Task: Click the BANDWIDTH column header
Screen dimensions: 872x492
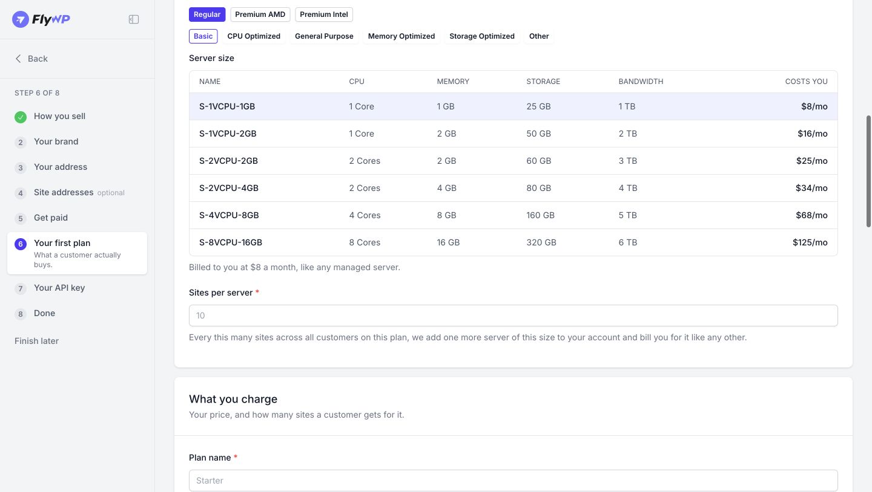Action: (x=641, y=82)
